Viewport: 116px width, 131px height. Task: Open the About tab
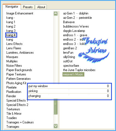coord(41,7)
